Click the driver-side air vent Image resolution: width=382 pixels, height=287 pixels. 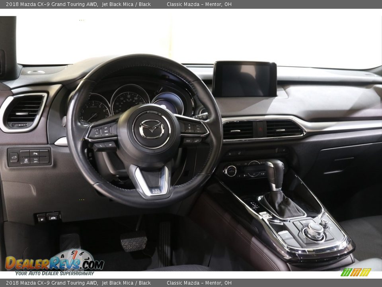(x=23, y=112)
